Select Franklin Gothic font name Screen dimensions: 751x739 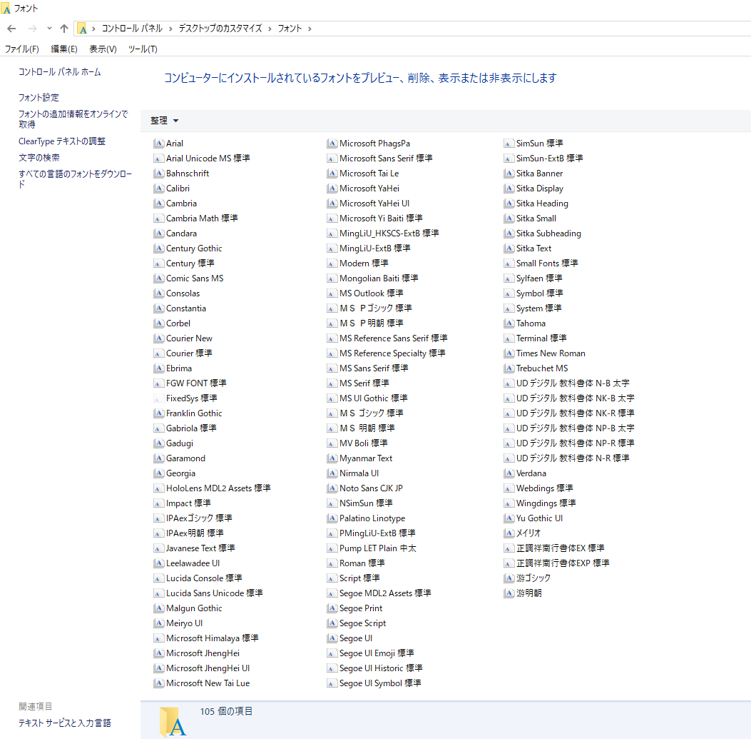point(194,413)
